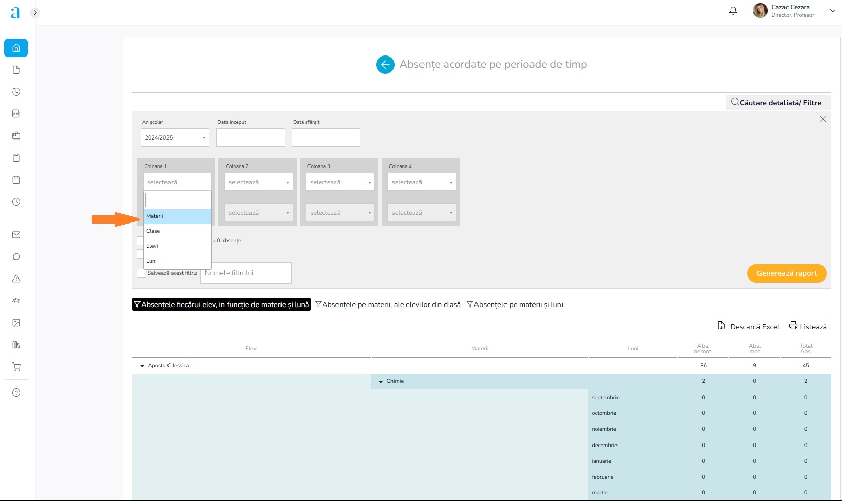Open the home icon in sidebar
This screenshot has height=501, width=842.
pos(16,48)
